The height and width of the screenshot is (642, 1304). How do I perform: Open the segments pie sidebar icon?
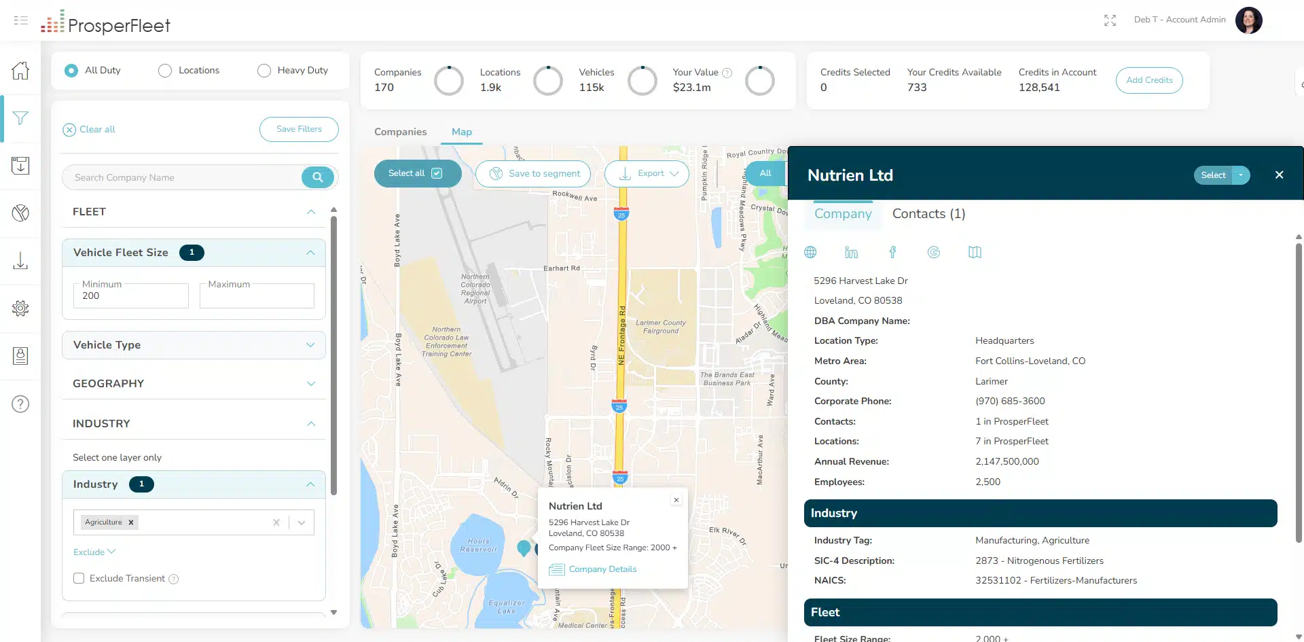20,213
